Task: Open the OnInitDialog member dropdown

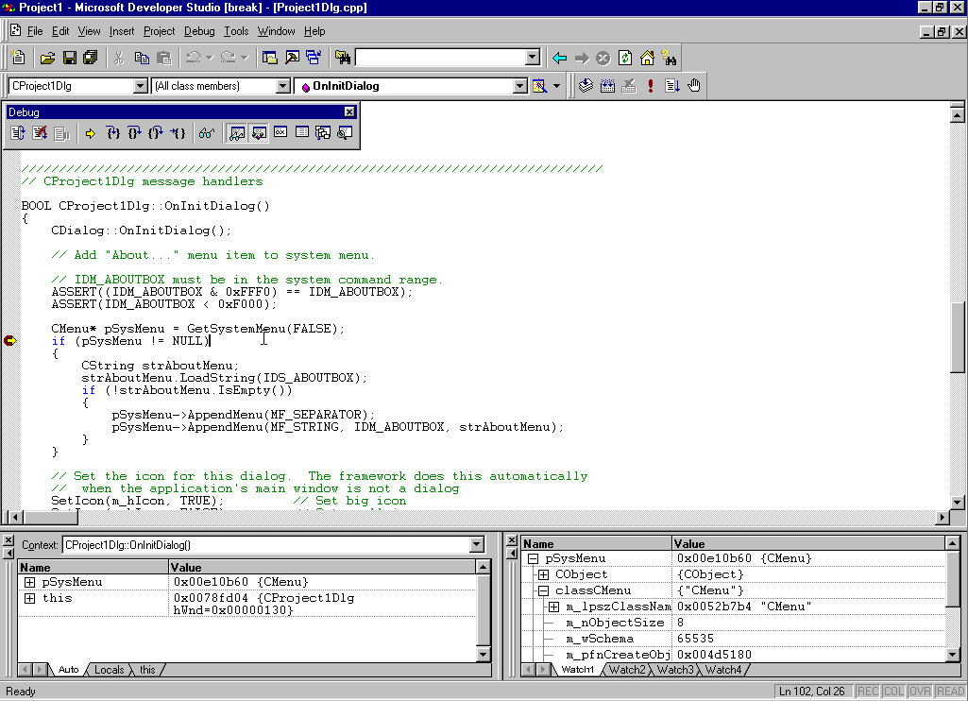Action: point(519,86)
